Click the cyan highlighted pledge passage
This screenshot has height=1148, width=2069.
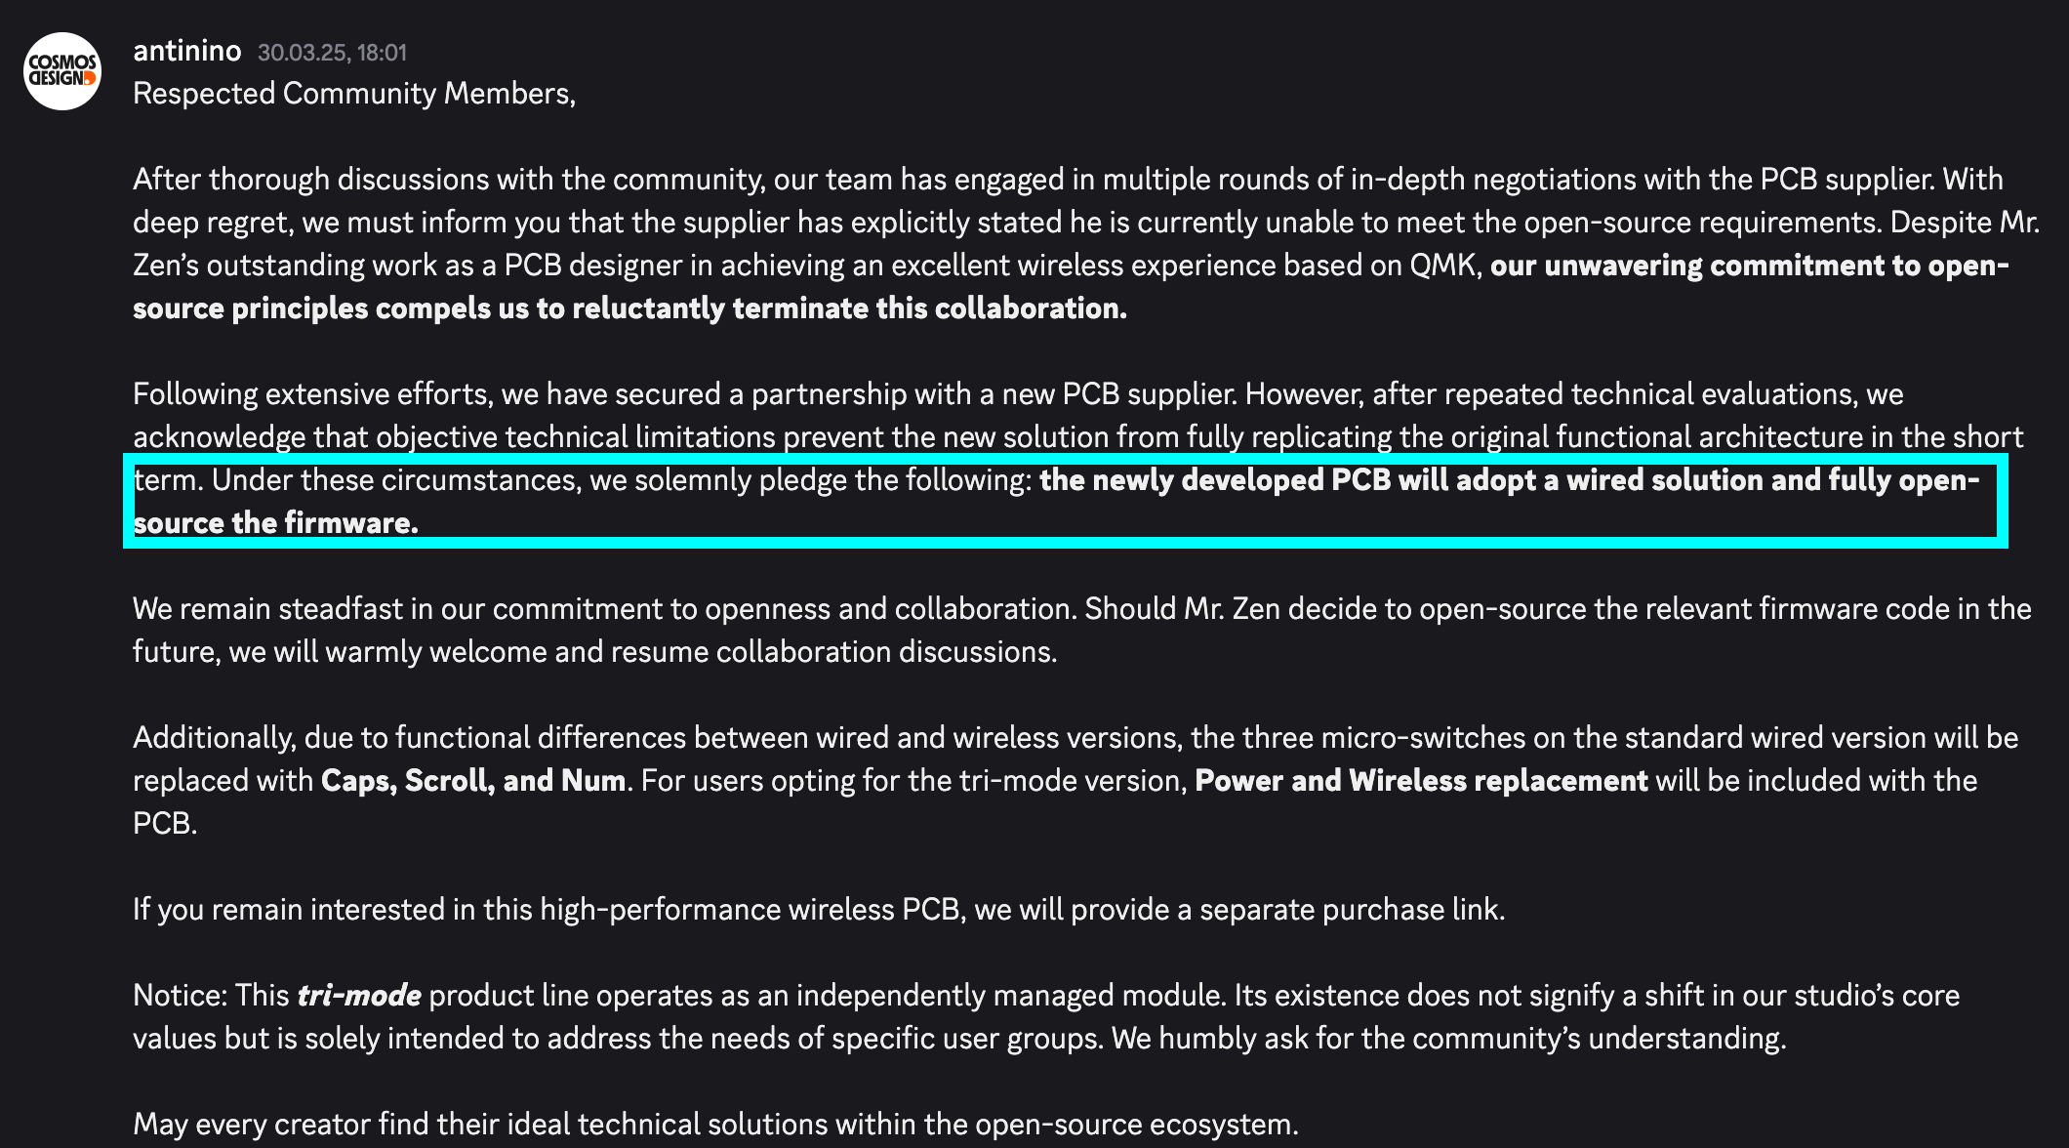coord(1066,502)
